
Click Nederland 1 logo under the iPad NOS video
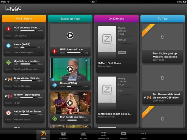point(55,52)
